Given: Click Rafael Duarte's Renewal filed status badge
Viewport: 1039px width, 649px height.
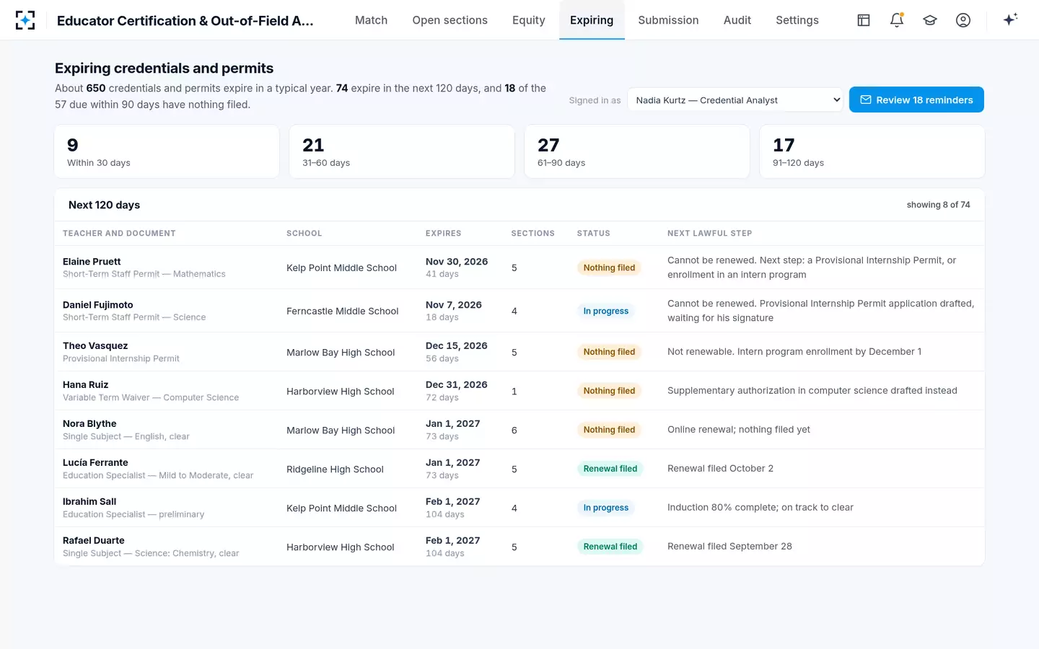Looking at the screenshot, I should pyautogui.click(x=610, y=547).
